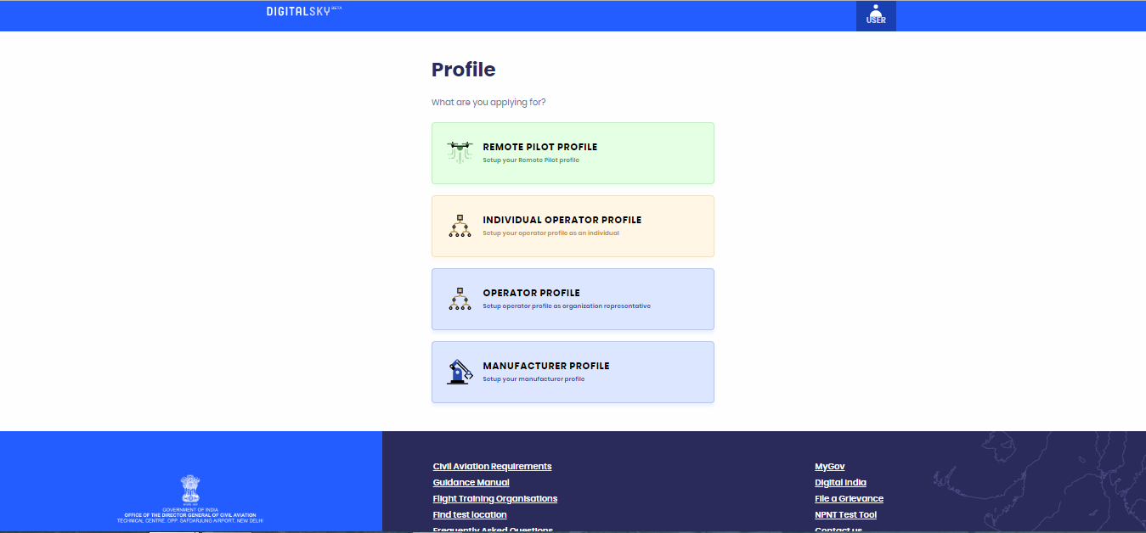This screenshot has width=1146, height=533.
Task: Select the Remote Pilot Profile option
Action: [573, 153]
